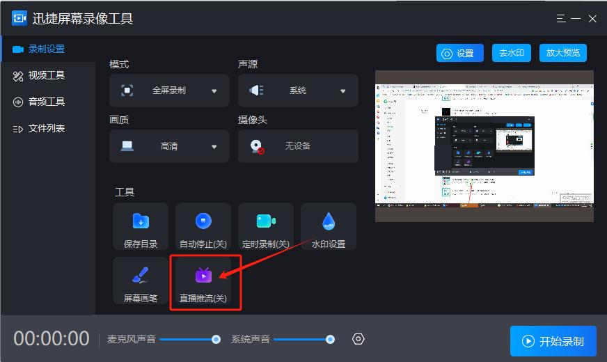Click the 工具 section heading
This screenshot has width=607, height=362.
[125, 192]
